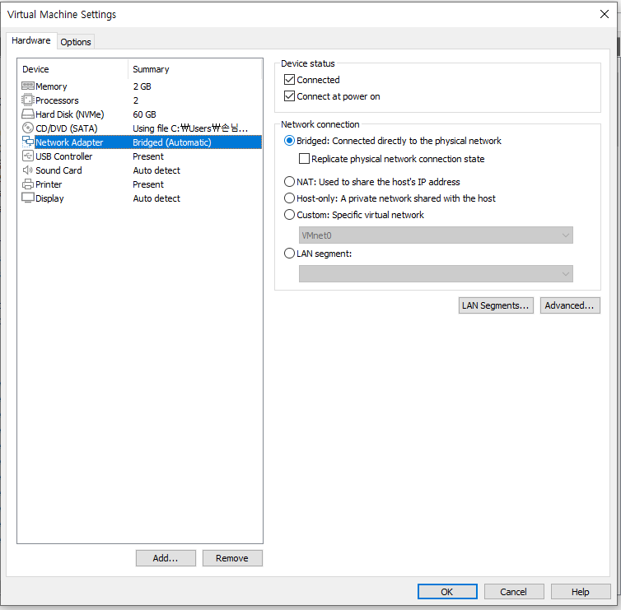The width and height of the screenshot is (621, 610).
Task: Select the Sound Card label
Action: (x=58, y=170)
